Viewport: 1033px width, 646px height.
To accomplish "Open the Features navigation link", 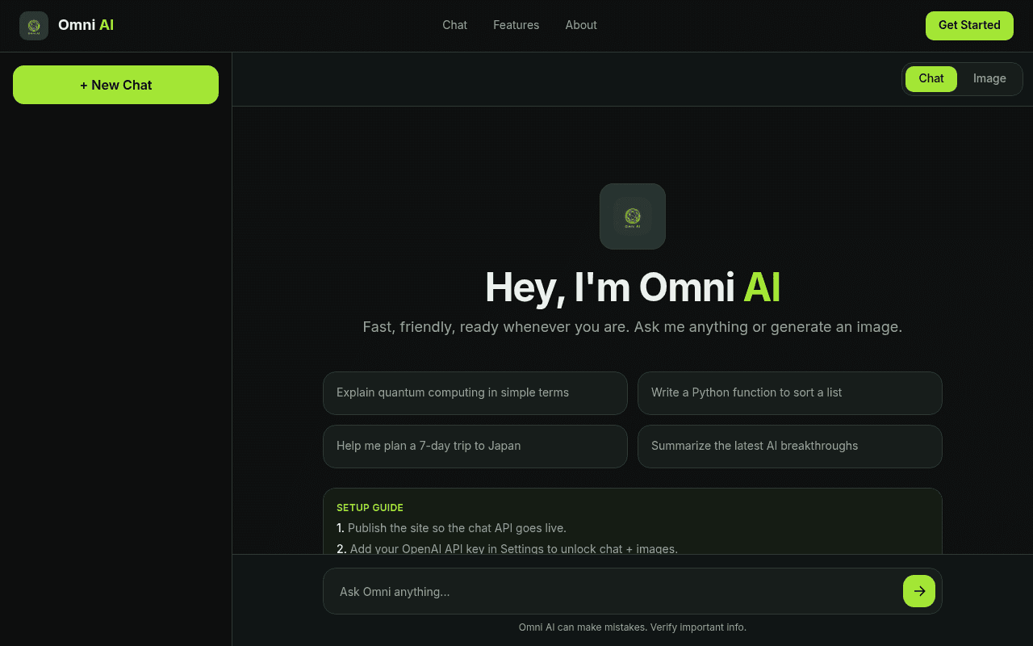I will [516, 25].
